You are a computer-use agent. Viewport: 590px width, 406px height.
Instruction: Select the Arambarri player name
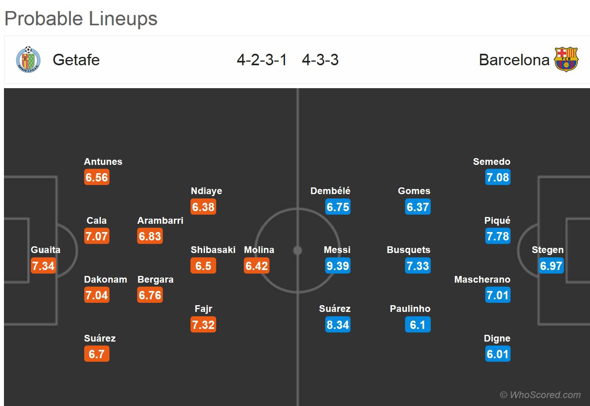[160, 221]
